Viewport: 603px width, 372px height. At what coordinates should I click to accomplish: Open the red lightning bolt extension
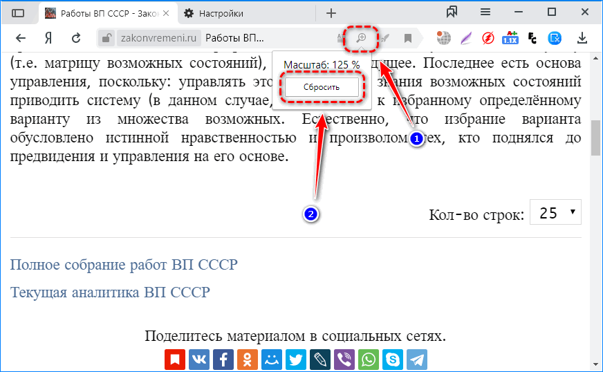tap(488, 38)
